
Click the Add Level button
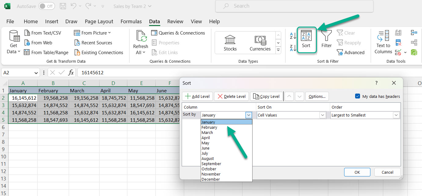coord(197,96)
